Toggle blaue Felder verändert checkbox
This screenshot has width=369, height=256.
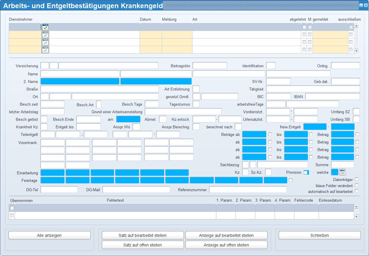click(356, 185)
